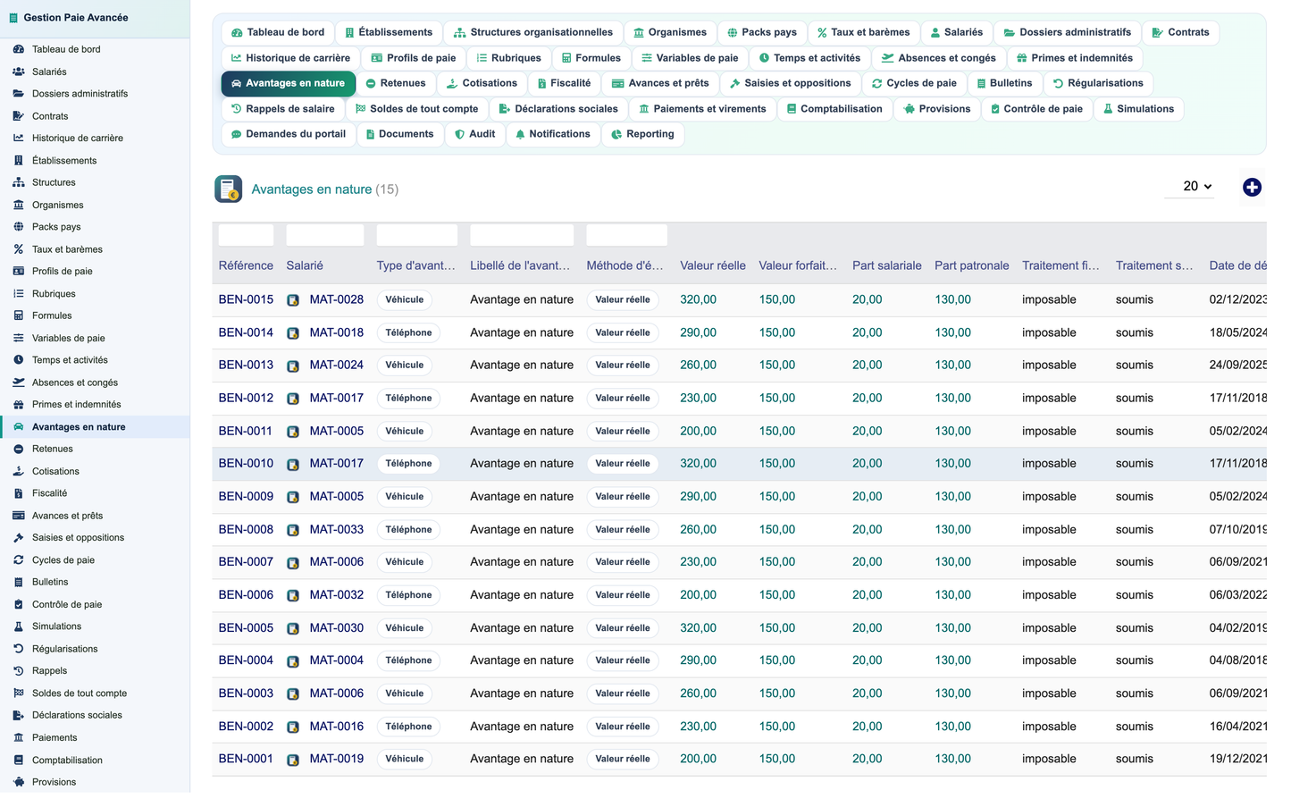This screenshot has height=807, width=1291.
Task: Open the page size dropdown showing 20
Action: click(x=1190, y=186)
